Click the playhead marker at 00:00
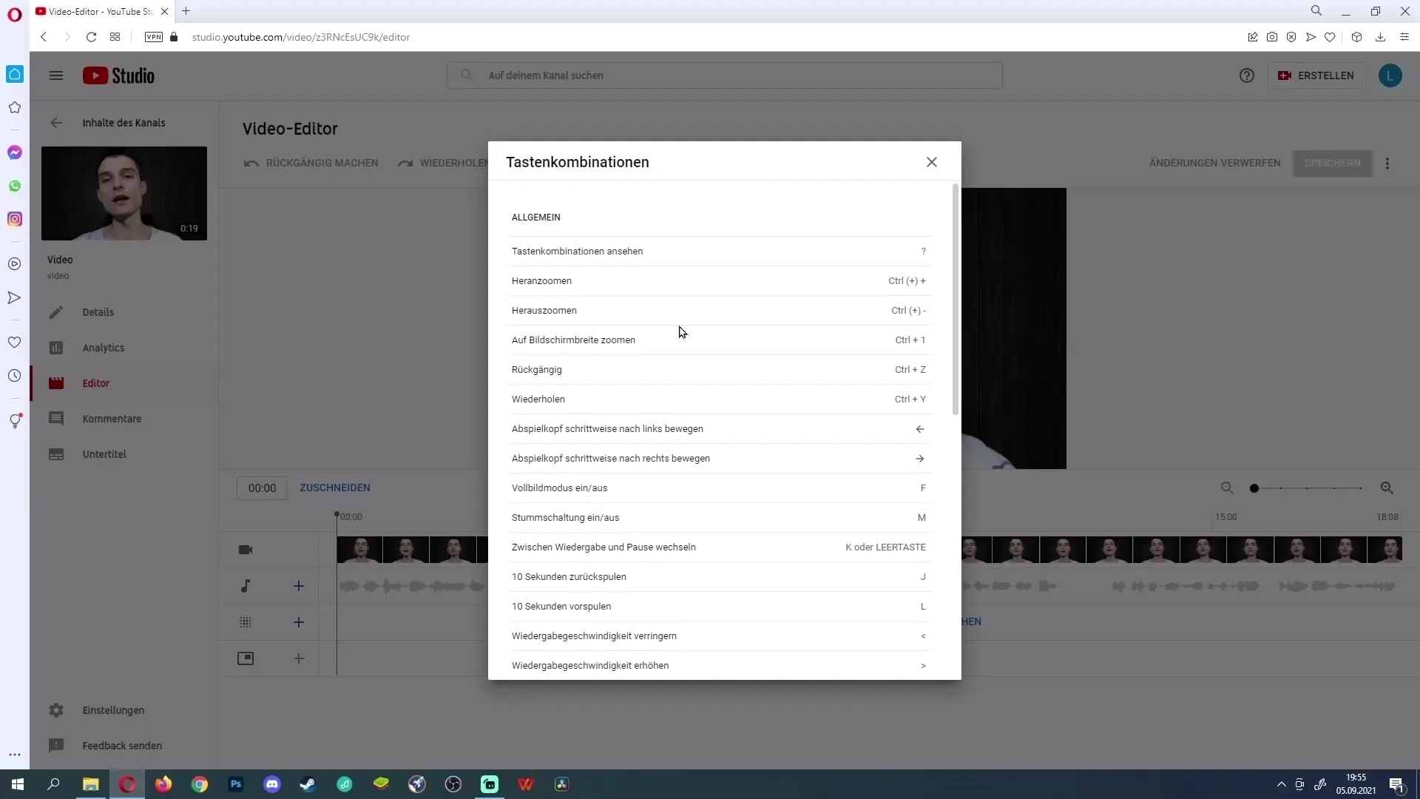The width and height of the screenshot is (1420, 799). 337,513
